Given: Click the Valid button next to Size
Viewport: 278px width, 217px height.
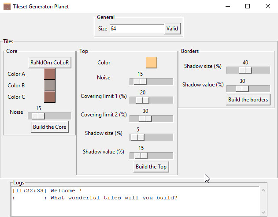Looking at the screenshot, I should click(172, 29).
